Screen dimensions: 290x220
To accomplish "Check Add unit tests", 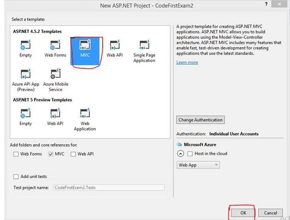I will tap(16, 177).
